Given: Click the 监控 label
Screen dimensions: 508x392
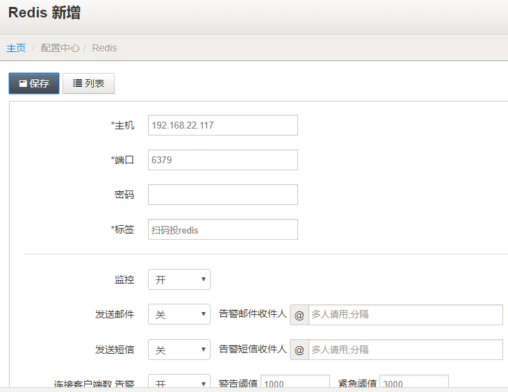Looking at the screenshot, I should tap(124, 279).
